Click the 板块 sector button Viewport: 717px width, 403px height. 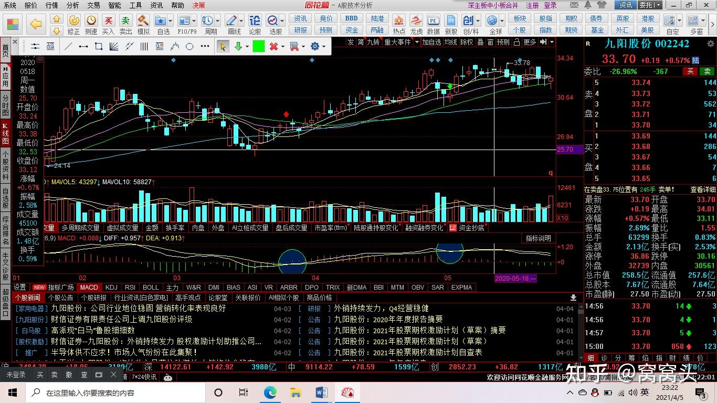[x=520, y=18]
